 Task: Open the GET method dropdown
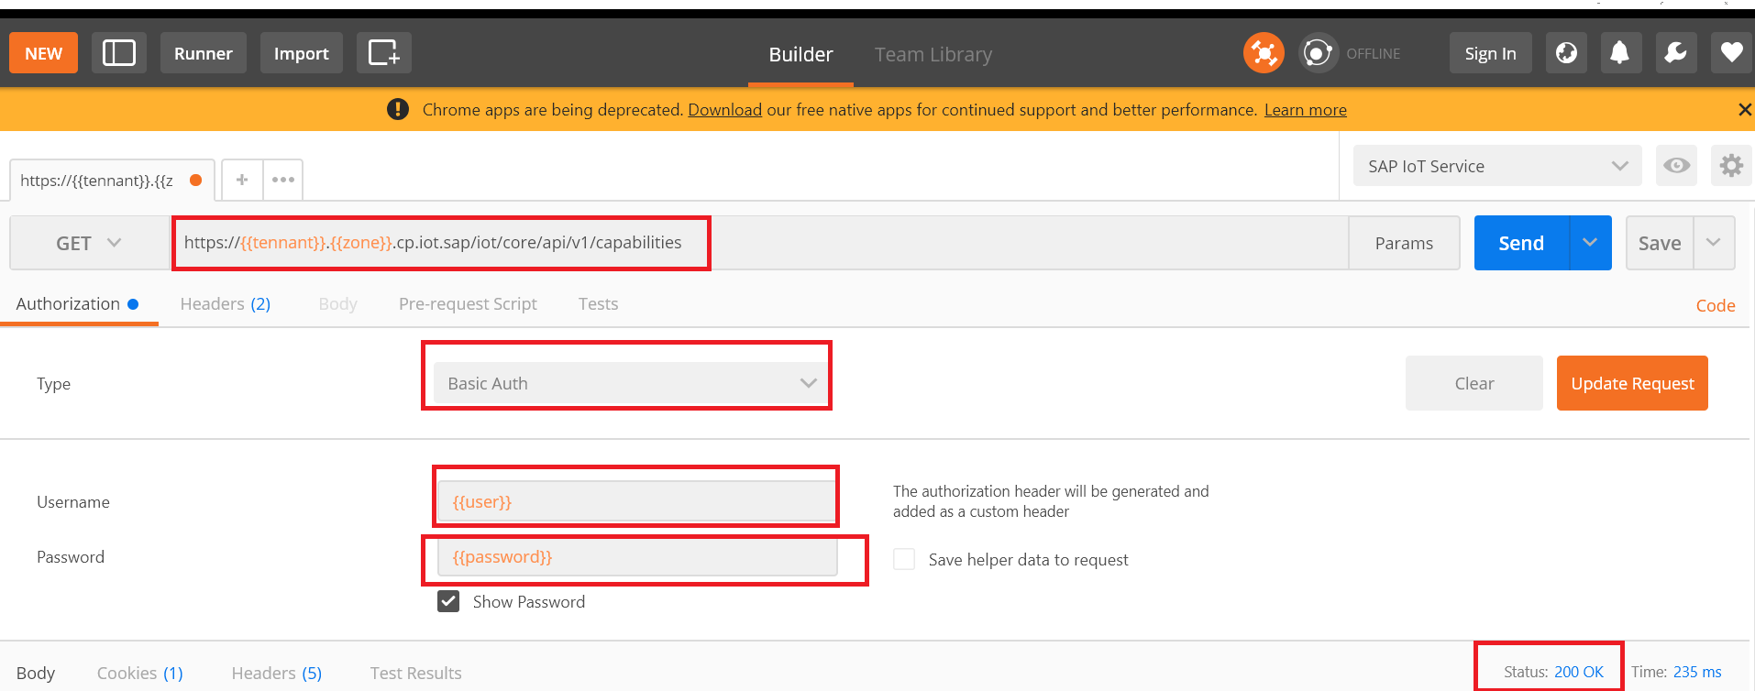[89, 243]
